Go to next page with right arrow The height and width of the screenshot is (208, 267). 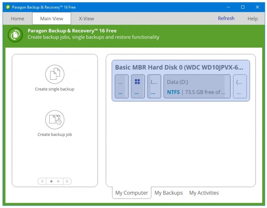(67, 181)
